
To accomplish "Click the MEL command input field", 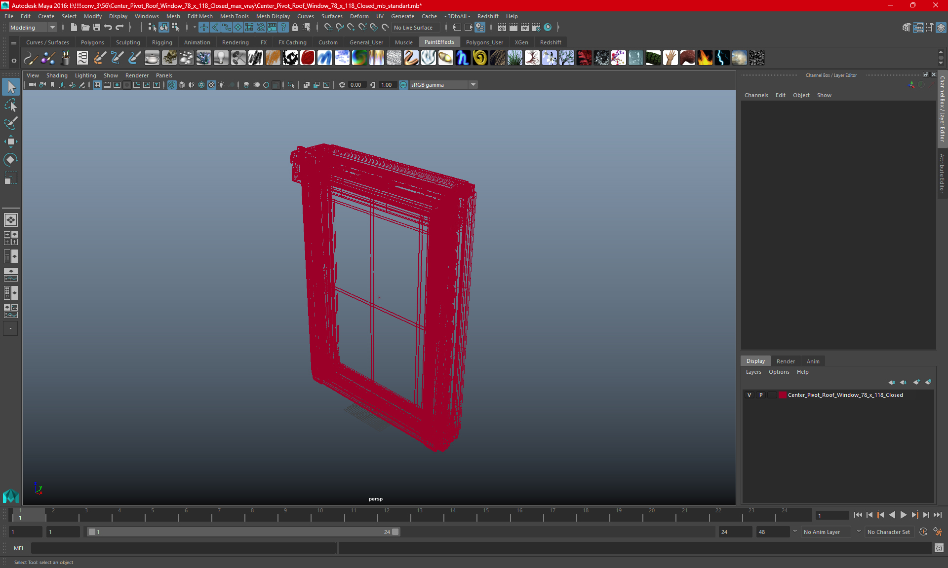I will (183, 548).
